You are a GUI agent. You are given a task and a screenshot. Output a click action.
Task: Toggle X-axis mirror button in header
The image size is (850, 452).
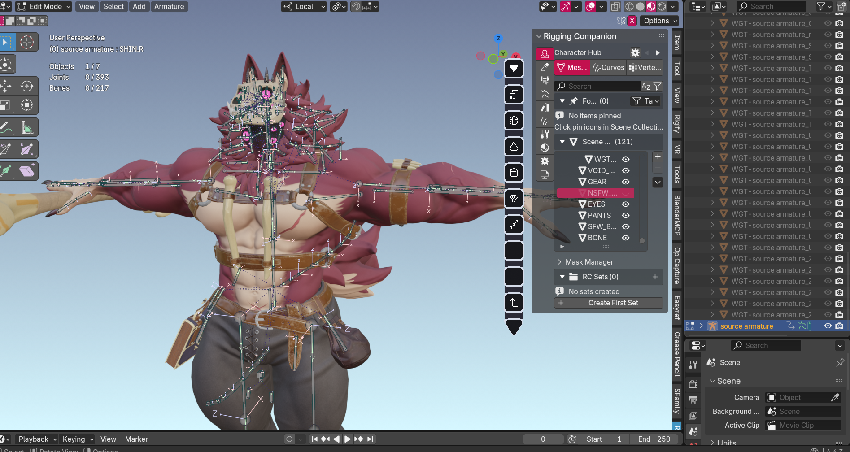point(632,21)
